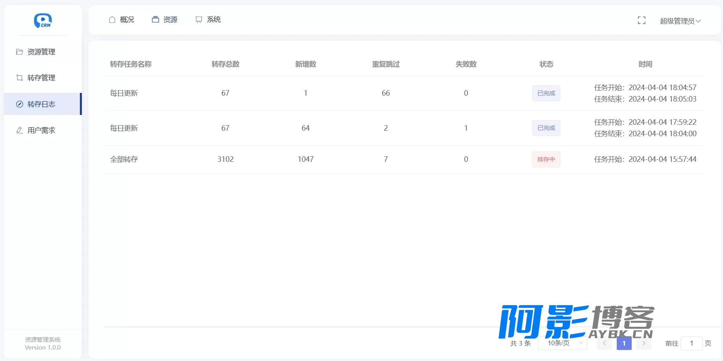
Task: Select the 全部转存 task row name
Action: pos(124,159)
